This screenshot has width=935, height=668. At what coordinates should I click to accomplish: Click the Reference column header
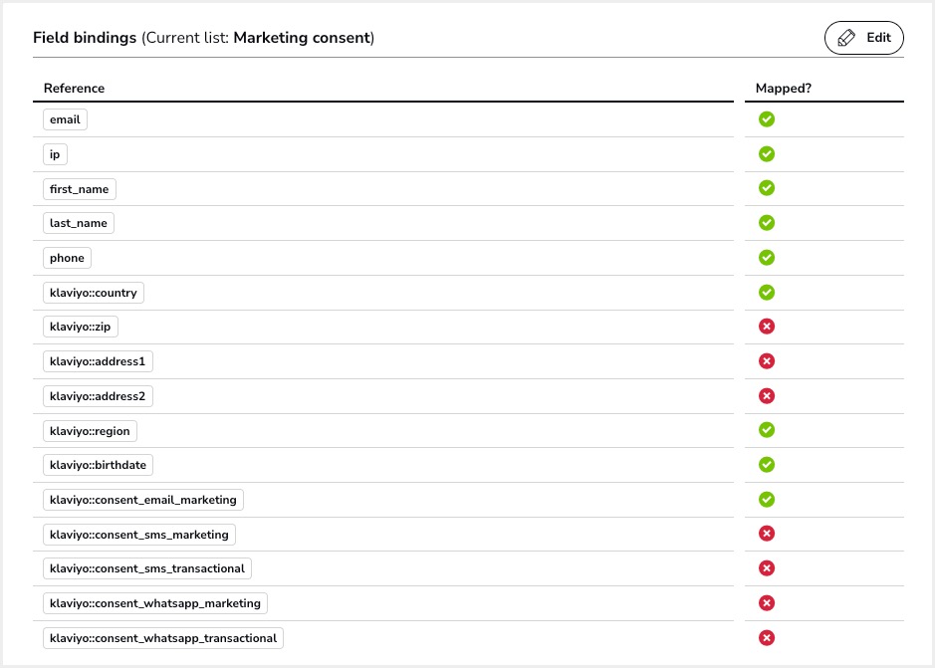pyautogui.click(x=74, y=88)
